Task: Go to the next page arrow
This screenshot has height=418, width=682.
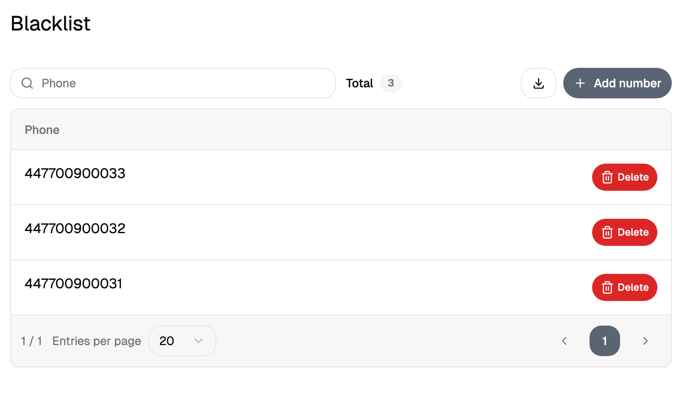Action: [645, 341]
